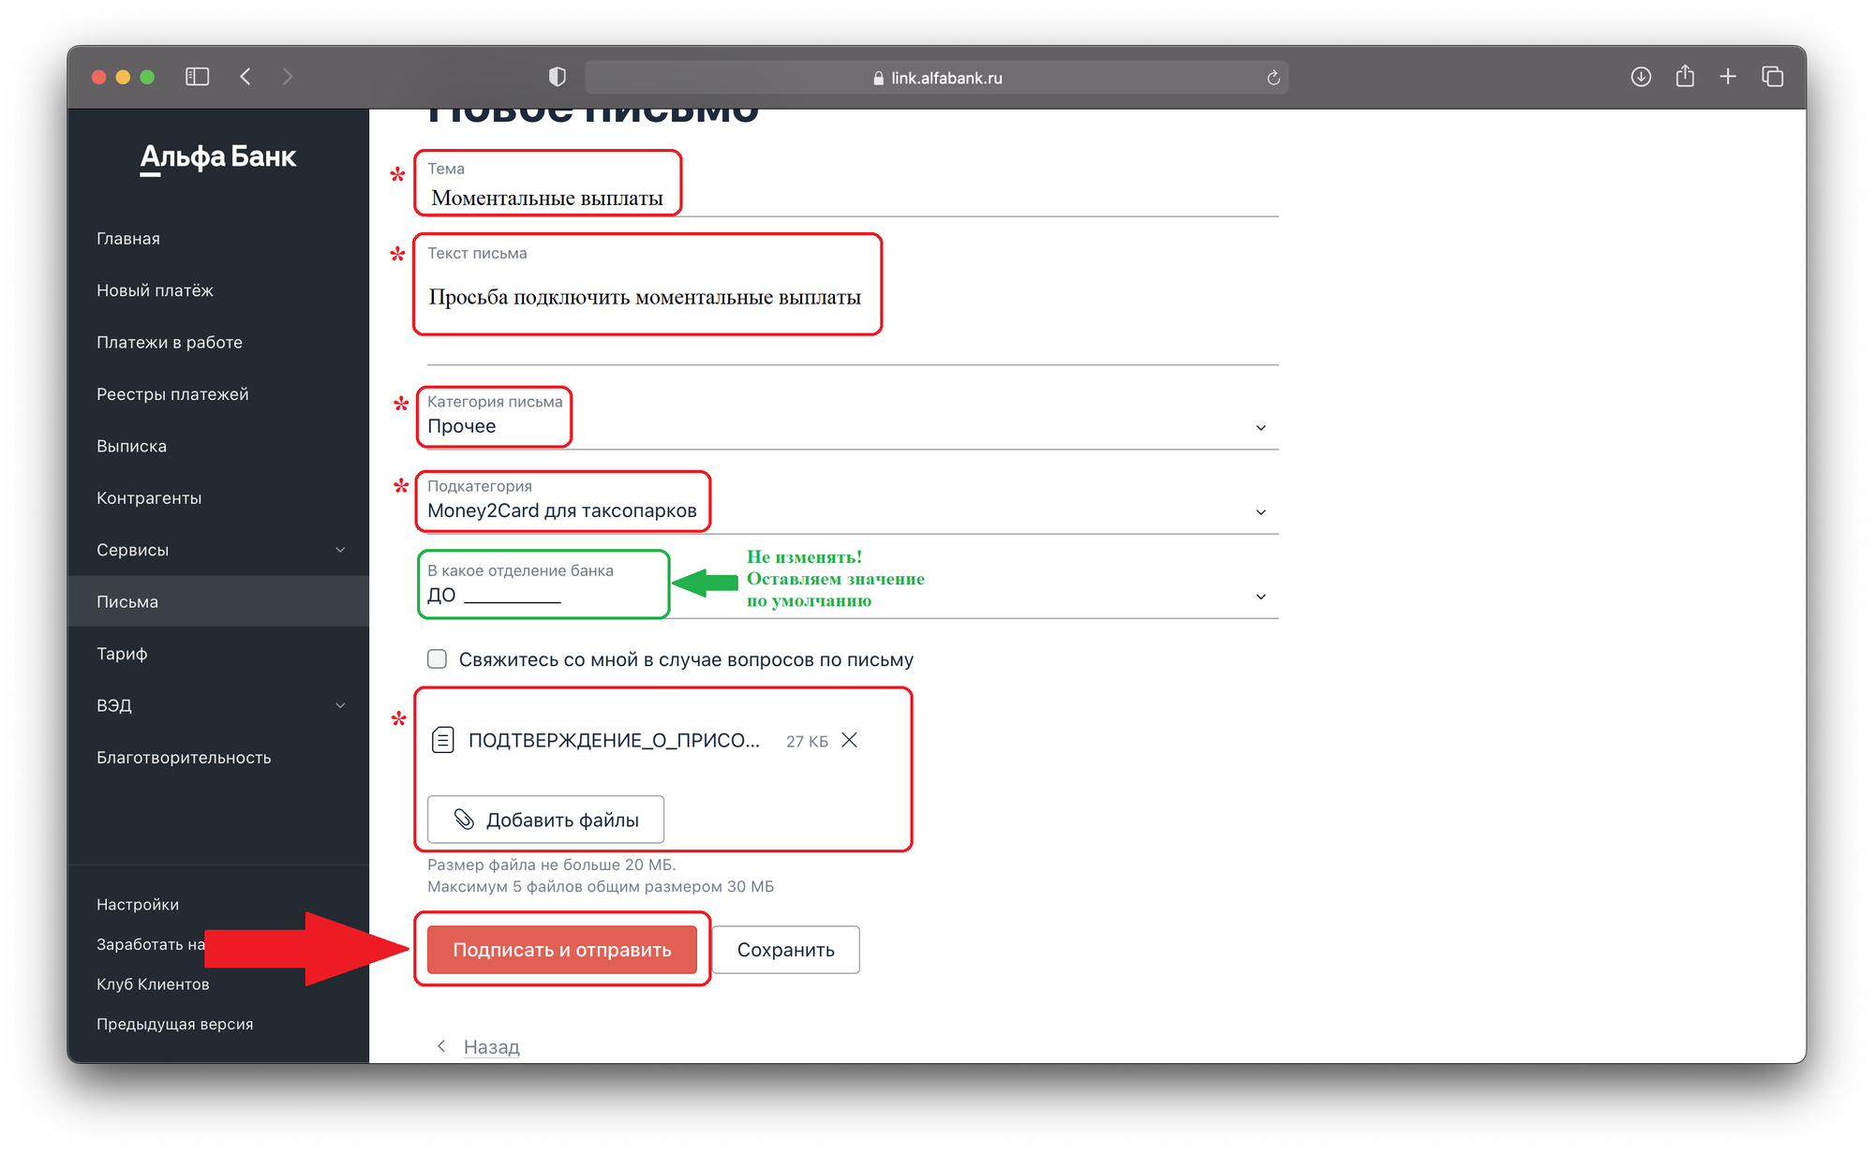Open the privacy shield icon

coord(558,77)
